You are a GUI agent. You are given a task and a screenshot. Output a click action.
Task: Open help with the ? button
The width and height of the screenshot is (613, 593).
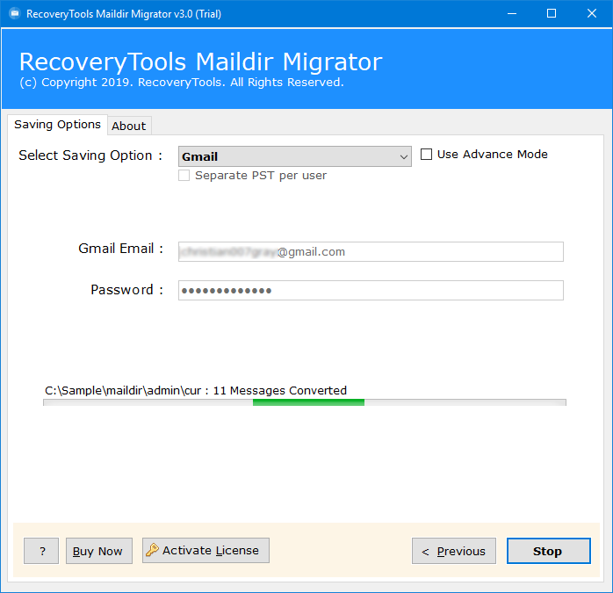41,551
